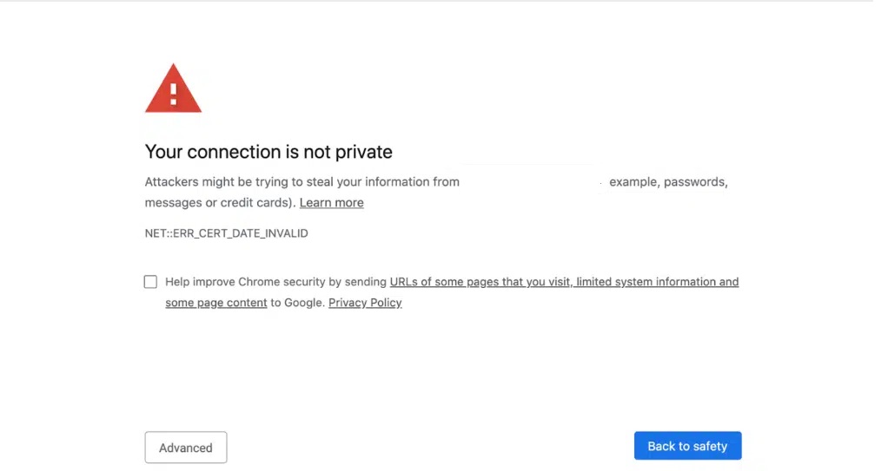The height and width of the screenshot is (471, 888).
Task: Click the blank redacted domain name area
Action: (533, 181)
